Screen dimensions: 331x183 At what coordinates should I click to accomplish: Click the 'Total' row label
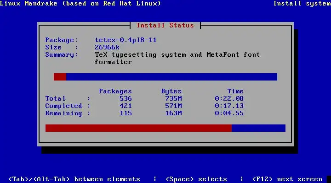click(x=55, y=98)
